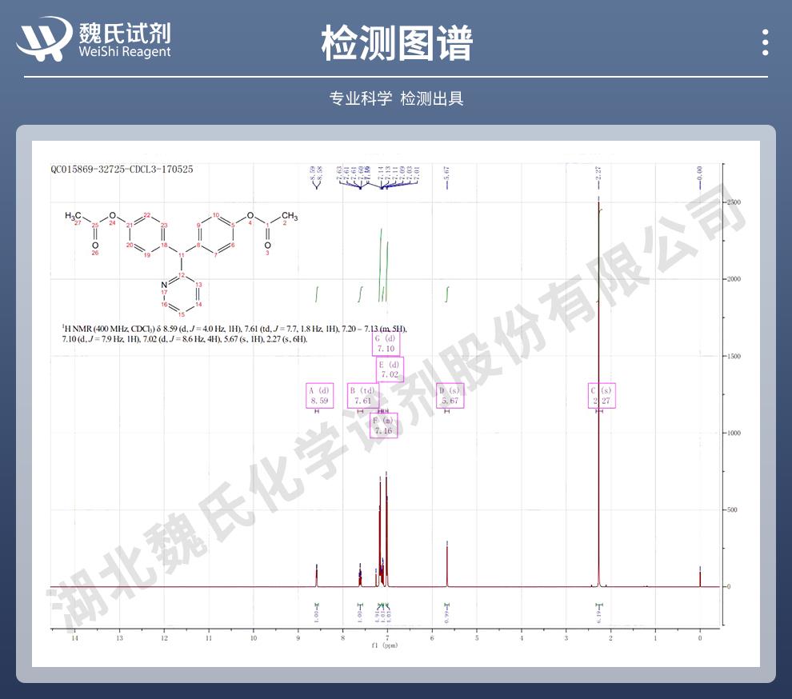
Task: Click the 5.67 chemical shift label at top
Action: tap(446, 174)
